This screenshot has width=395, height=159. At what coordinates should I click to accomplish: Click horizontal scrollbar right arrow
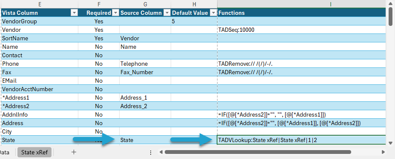384,152
